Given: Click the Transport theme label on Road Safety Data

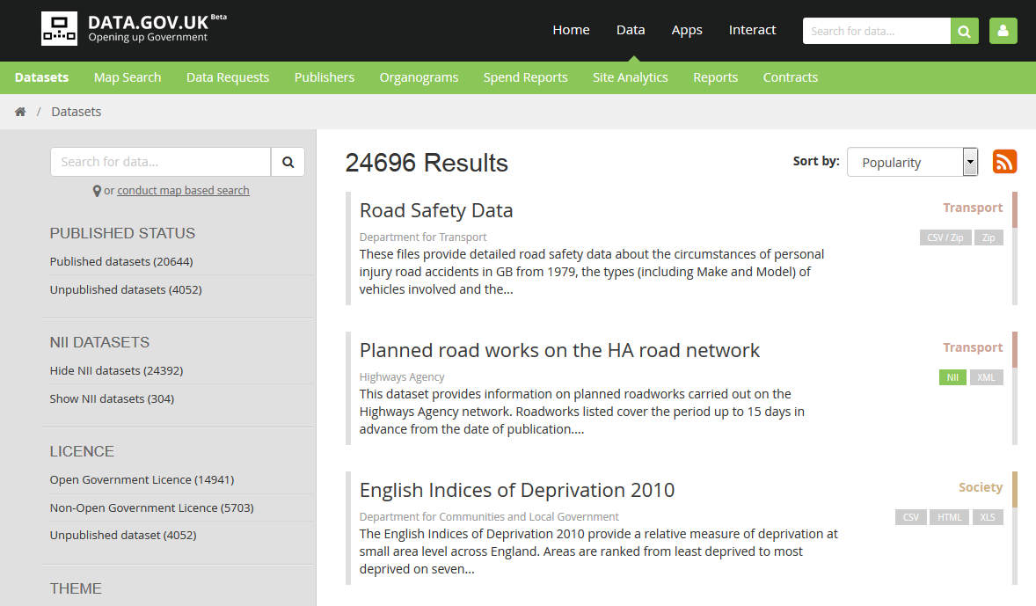Looking at the screenshot, I should (x=973, y=208).
